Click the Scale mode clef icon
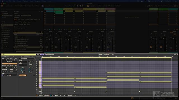Image resolution: width=179 pixels, height=100 pixels. [x=3, y=75]
